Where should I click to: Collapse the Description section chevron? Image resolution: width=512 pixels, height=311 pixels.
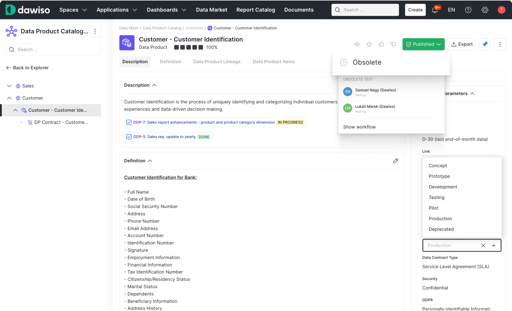154,85
